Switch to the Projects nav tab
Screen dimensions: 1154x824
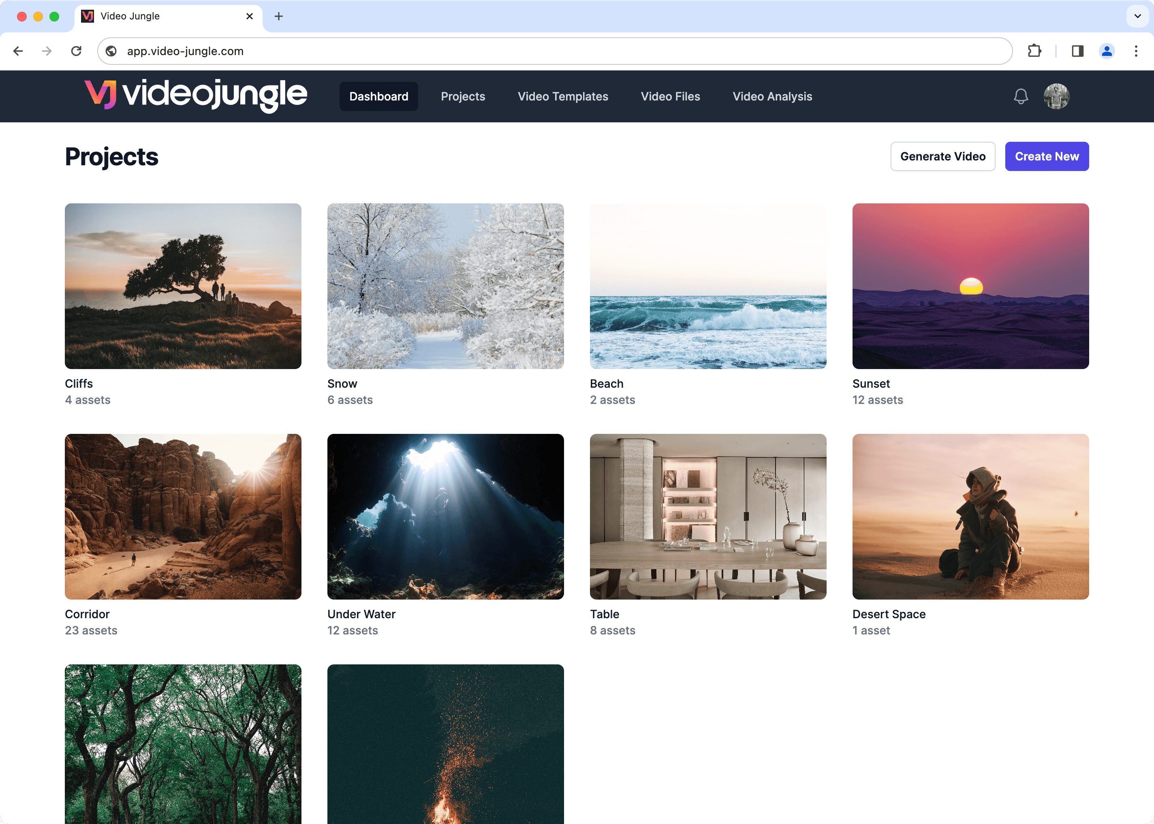point(462,96)
